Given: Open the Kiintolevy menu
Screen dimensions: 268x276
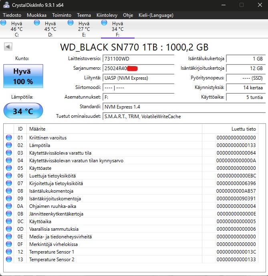Looking at the screenshot, I should pos(107,15).
